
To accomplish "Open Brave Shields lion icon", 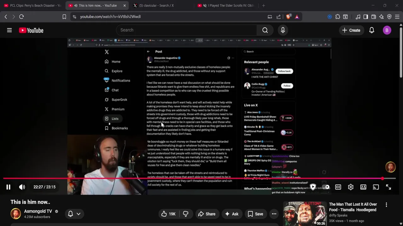I will tap(288, 17).
